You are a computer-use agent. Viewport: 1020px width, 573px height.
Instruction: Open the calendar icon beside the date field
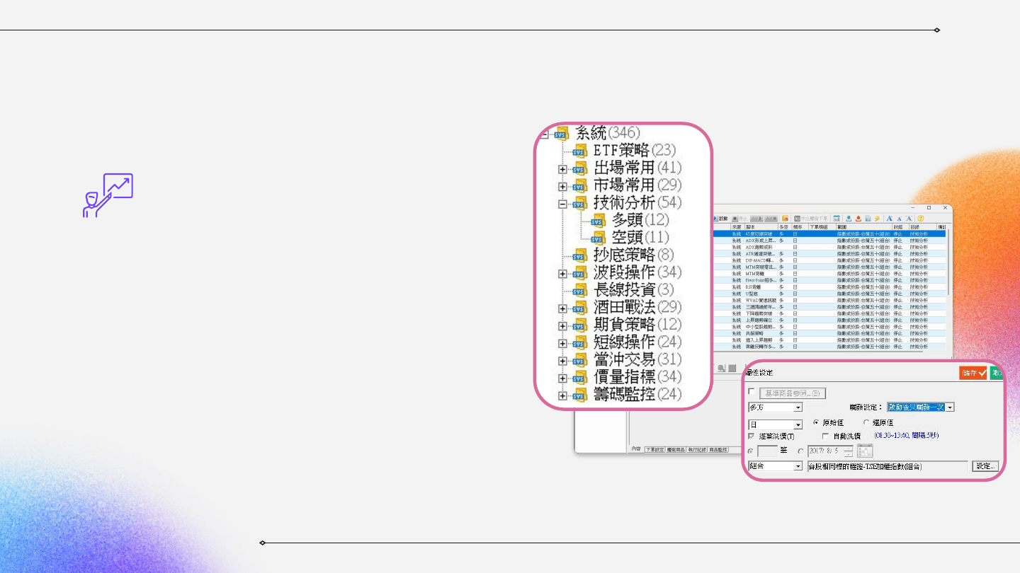[x=865, y=451]
